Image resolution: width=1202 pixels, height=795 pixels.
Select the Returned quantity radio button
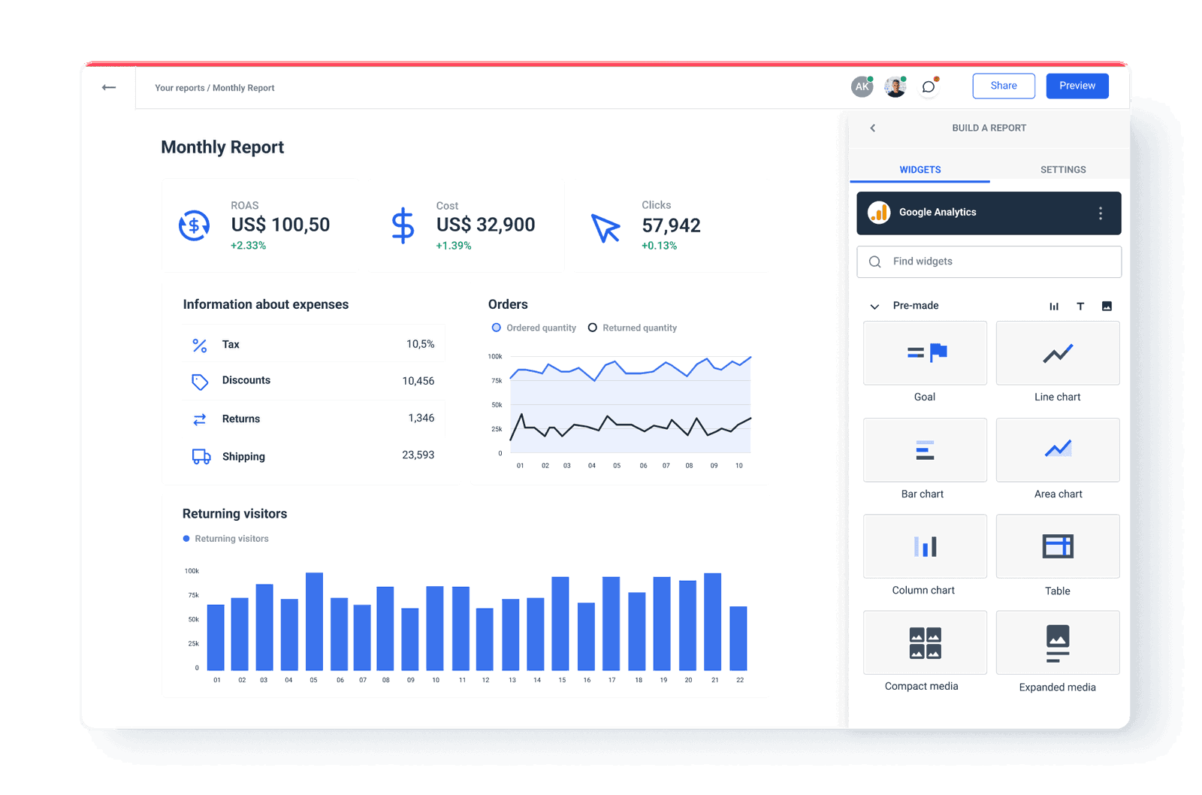pyautogui.click(x=593, y=328)
